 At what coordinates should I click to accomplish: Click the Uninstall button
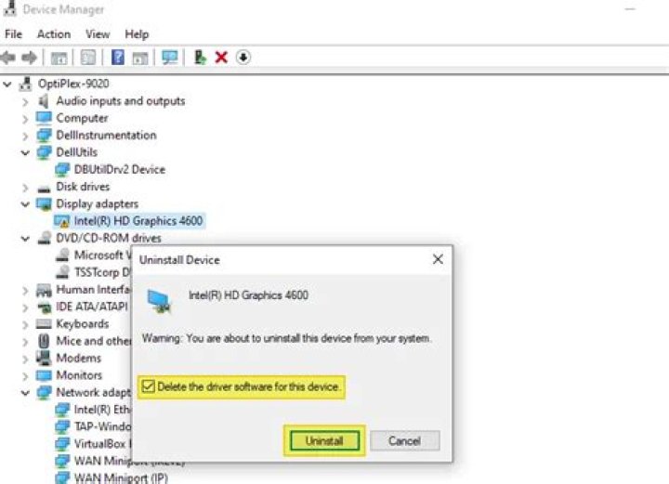pyautogui.click(x=324, y=440)
